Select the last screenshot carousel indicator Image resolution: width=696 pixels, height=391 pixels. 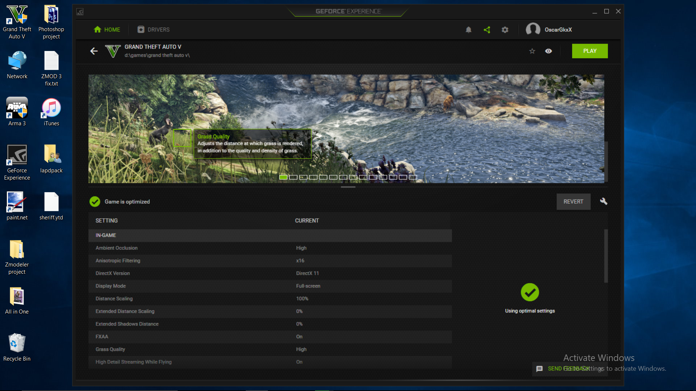point(413,177)
